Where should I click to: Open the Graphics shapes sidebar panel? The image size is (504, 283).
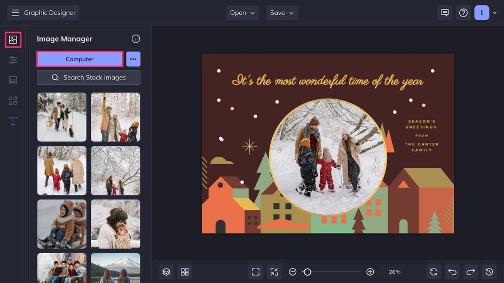13,101
